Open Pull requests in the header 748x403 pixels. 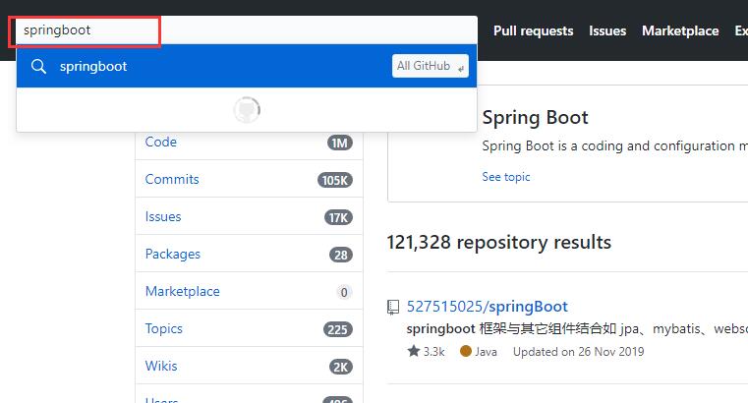pyautogui.click(x=533, y=31)
